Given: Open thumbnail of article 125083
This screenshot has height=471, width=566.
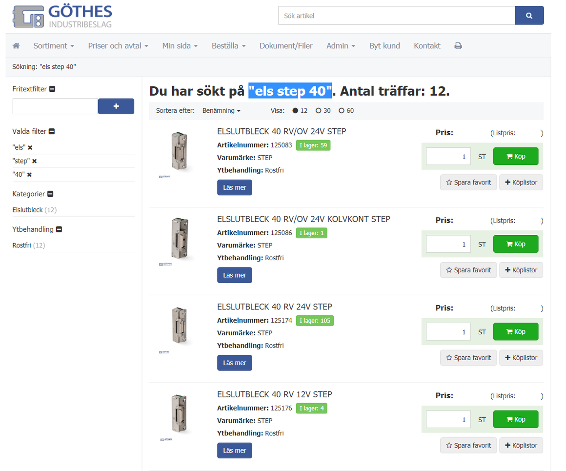Looking at the screenshot, I should click(179, 154).
